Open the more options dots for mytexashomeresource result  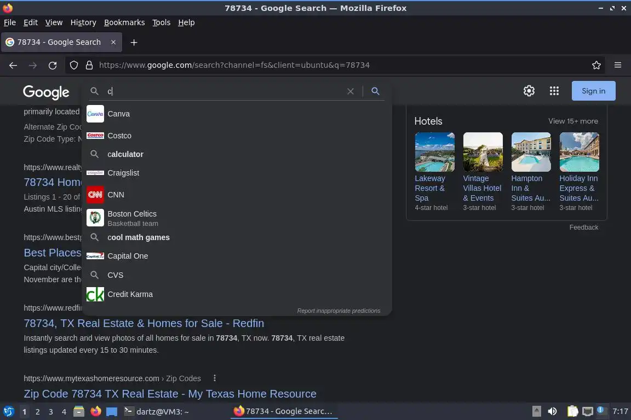point(215,378)
